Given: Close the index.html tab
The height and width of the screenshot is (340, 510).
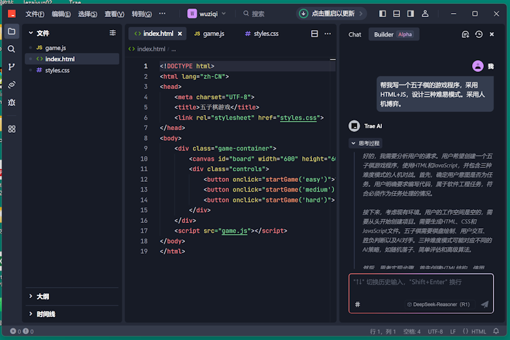Looking at the screenshot, I should pos(180,34).
